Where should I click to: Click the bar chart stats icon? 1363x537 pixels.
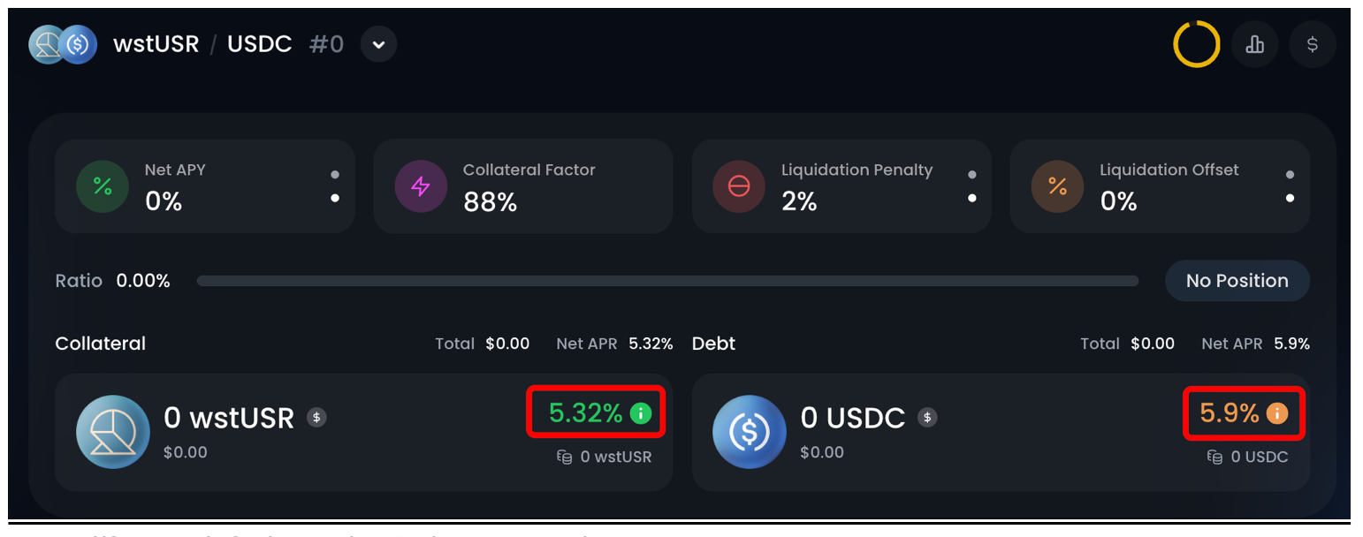1254,44
